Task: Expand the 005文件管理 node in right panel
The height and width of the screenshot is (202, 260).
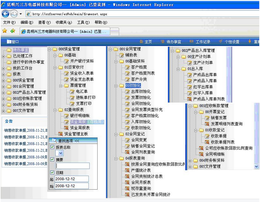Action: click(190, 167)
